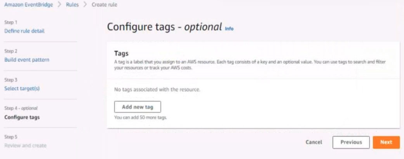
Task: Jump to Define rule detail step
Action: [x=24, y=31]
